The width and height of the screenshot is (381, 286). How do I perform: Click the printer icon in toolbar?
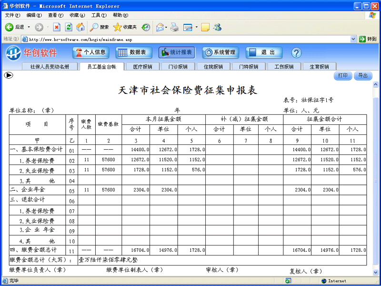click(x=174, y=27)
